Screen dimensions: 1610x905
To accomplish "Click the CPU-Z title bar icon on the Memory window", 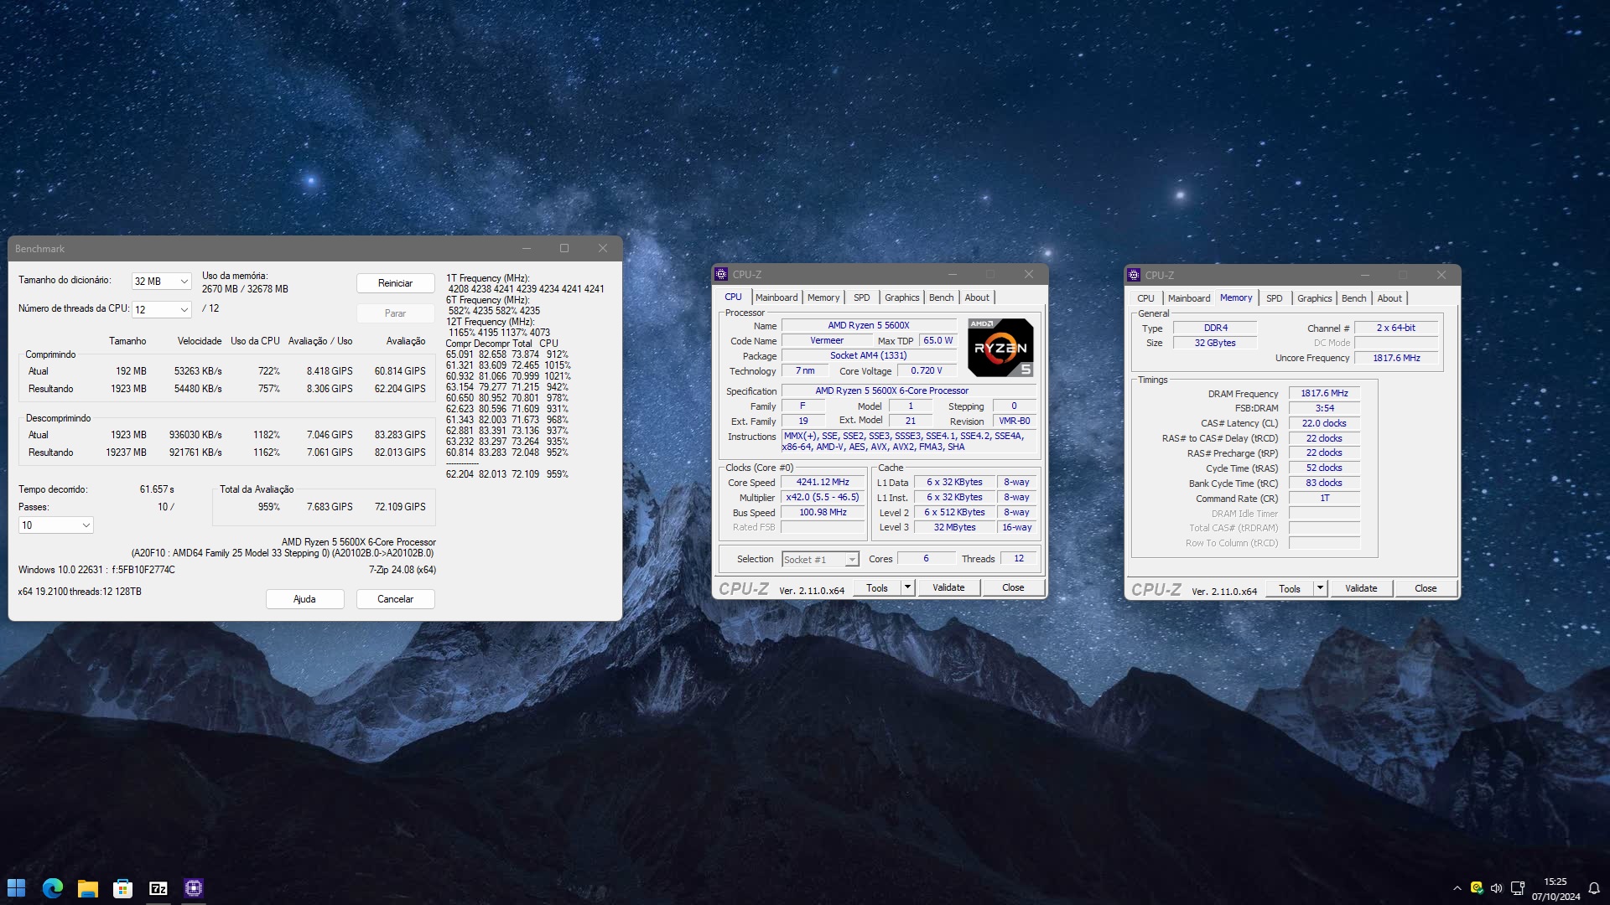I will (x=1134, y=275).
